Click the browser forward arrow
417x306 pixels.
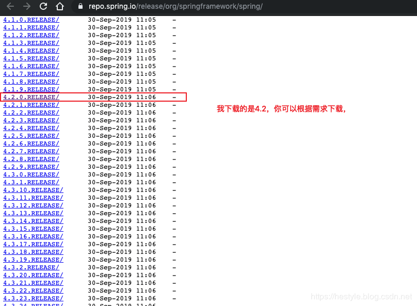tap(26, 7)
